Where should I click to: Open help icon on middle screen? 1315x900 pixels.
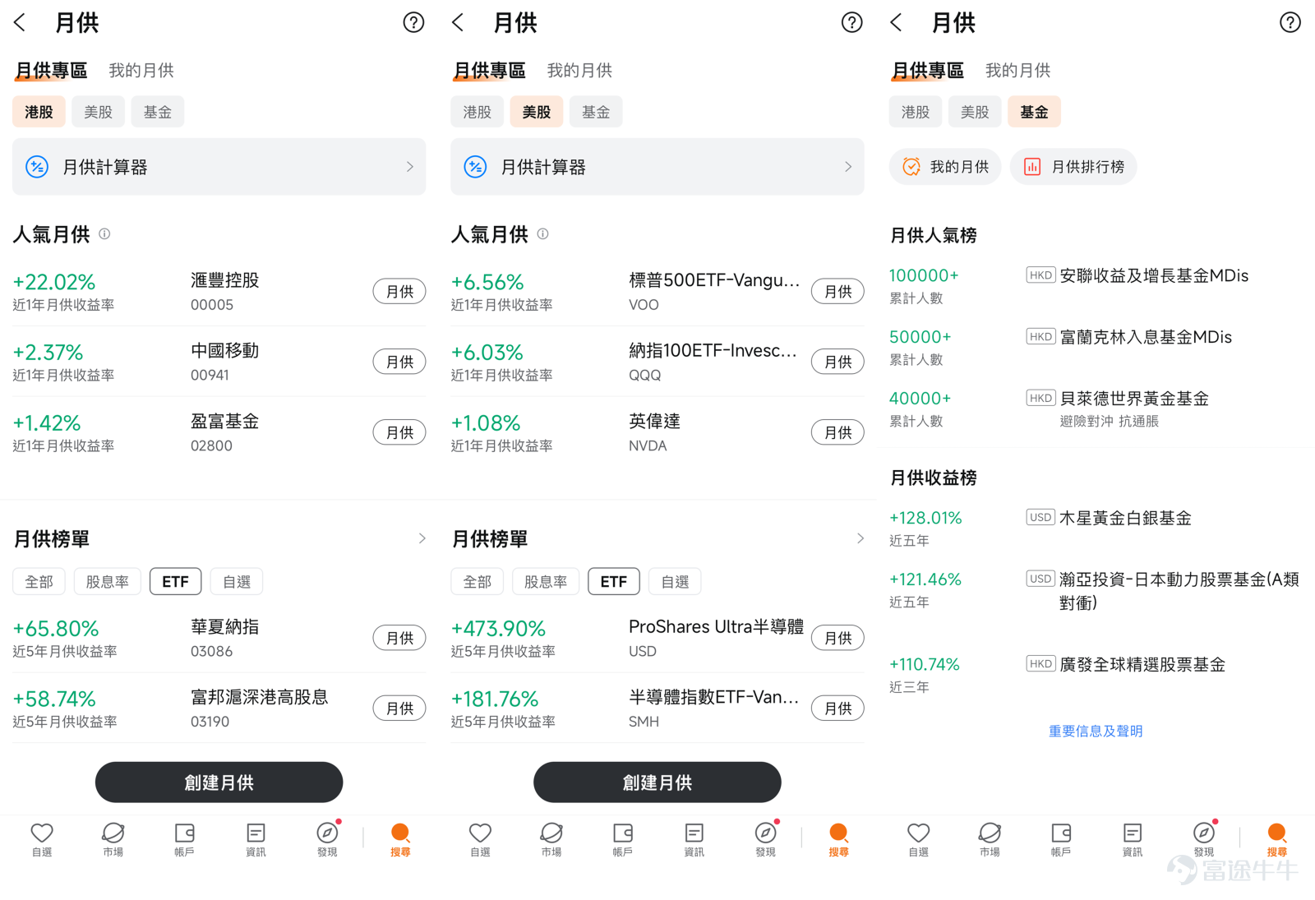pyautogui.click(x=851, y=23)
